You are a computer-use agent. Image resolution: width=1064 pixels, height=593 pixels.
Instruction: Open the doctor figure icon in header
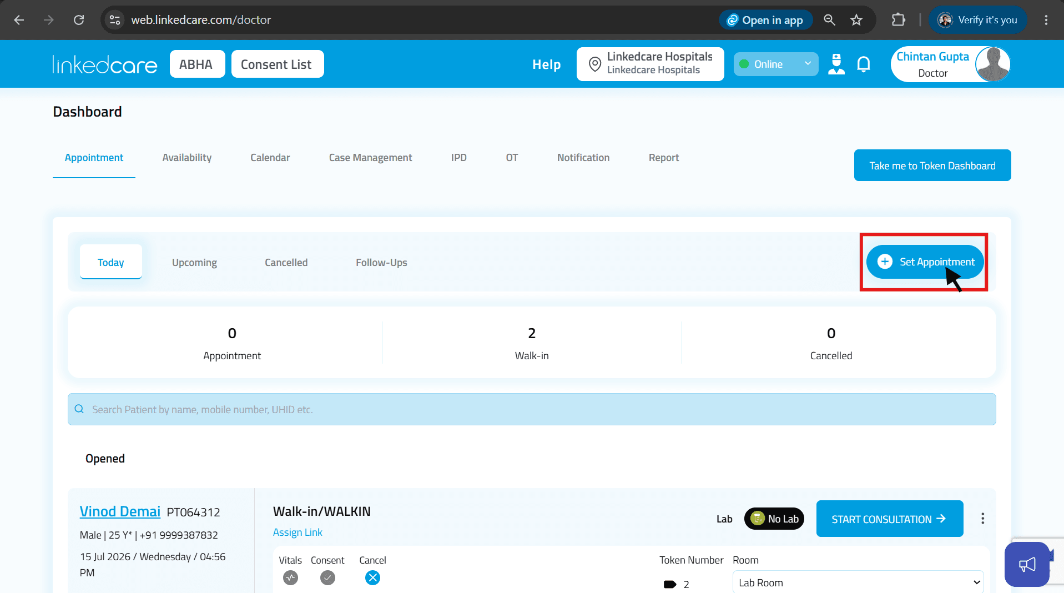coord(836,64)
